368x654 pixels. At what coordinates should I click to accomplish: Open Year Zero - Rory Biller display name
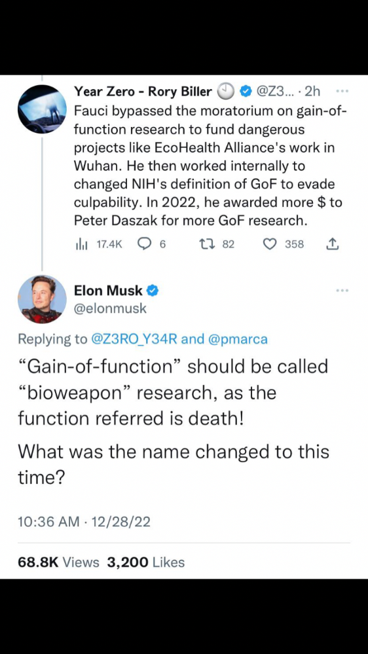tap(143, 91)
